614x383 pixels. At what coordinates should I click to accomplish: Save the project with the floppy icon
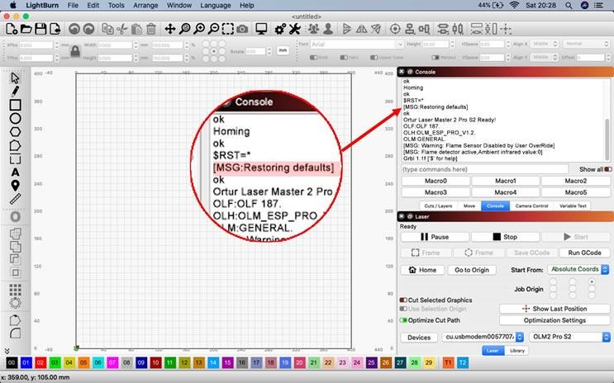(x=40, y=29)
